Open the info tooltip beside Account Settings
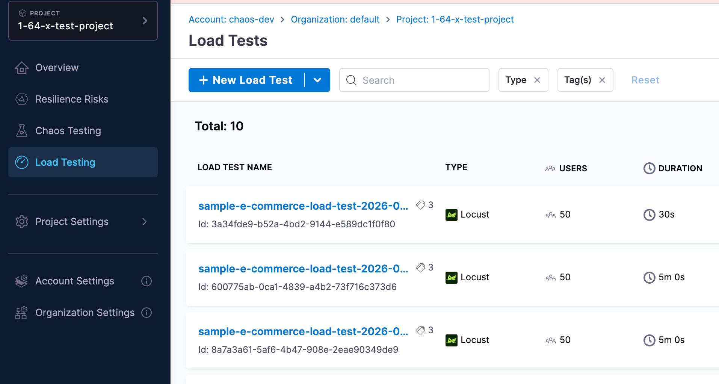Screen dimensions: 719x384 (147, 281)
